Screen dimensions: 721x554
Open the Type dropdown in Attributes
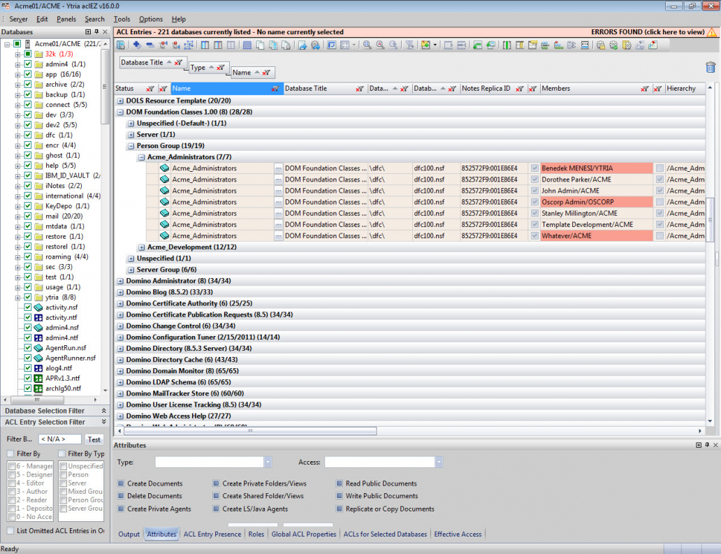[x=268, y=462]
